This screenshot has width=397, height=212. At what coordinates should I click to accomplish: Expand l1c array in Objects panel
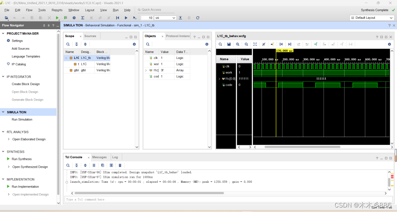click(x=146, y=70)
